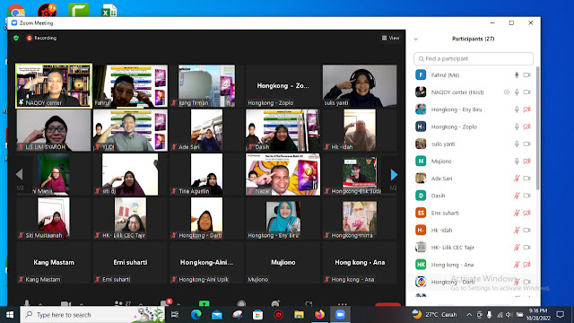Viewport: 574px width, 323px height.
Task: Click the sulis yanti video tile
Action: point(360,86)
